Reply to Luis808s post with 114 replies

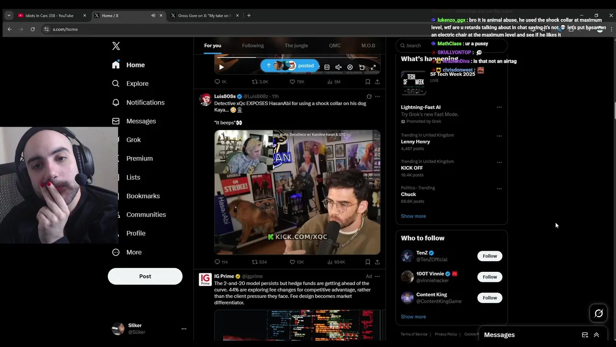coord(221,262)
